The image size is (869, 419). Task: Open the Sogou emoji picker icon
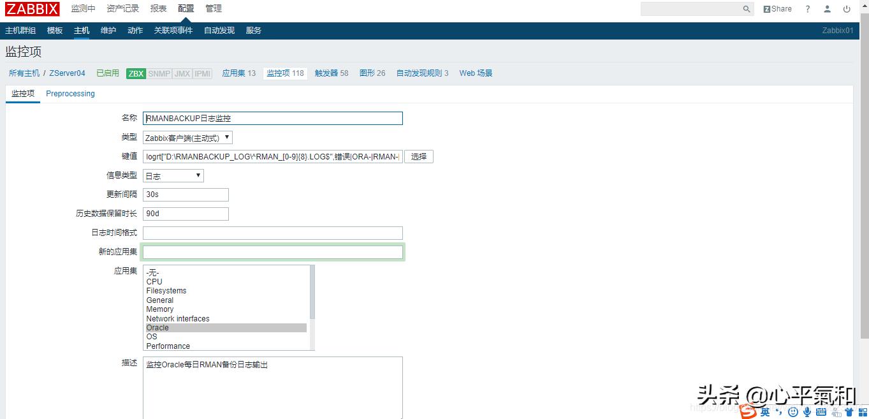[792, 412]
